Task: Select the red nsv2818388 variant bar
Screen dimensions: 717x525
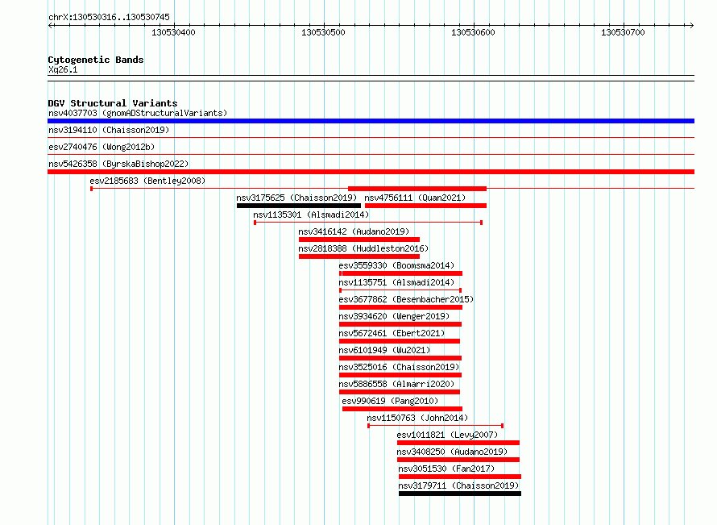Action: (359, 256)
